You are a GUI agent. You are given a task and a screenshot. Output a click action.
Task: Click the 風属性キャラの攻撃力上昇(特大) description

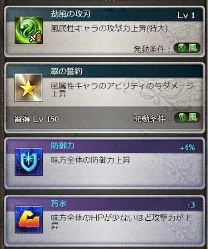109,29
